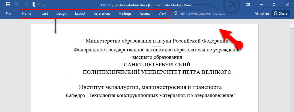Click the lightbulb Tell Me icon
This screenshot has width=294, height=112.
pos(176,13)
